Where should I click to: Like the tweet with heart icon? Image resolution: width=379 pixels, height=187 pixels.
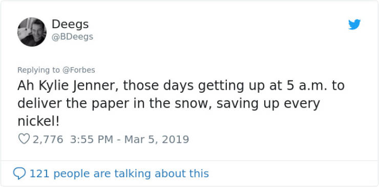click(24, 139)
